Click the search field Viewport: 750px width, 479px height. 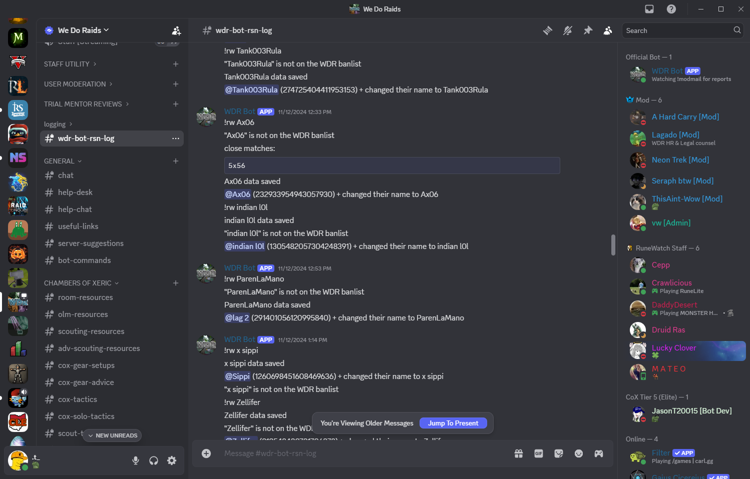pyautogui.click(x=683, y=30)
